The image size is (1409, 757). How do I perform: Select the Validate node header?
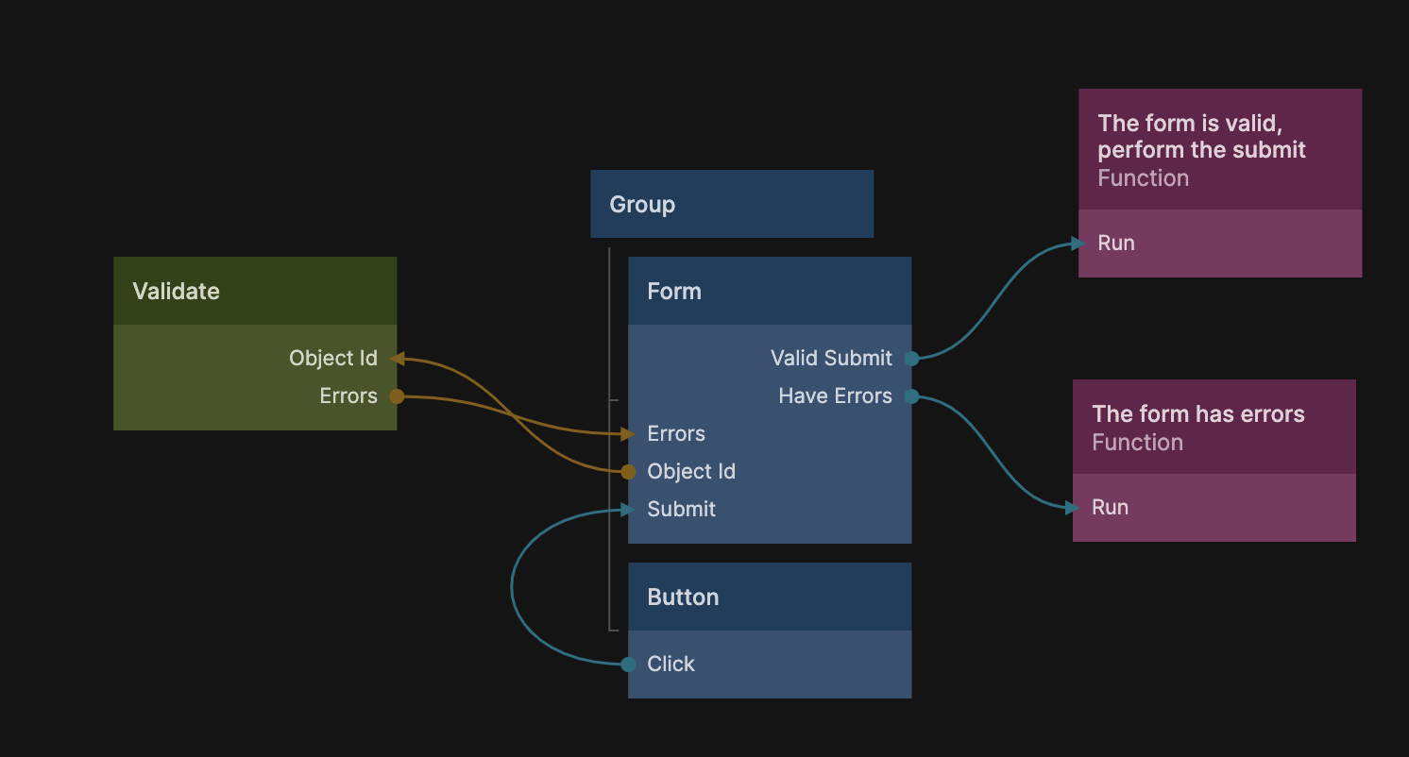point(255,292)
